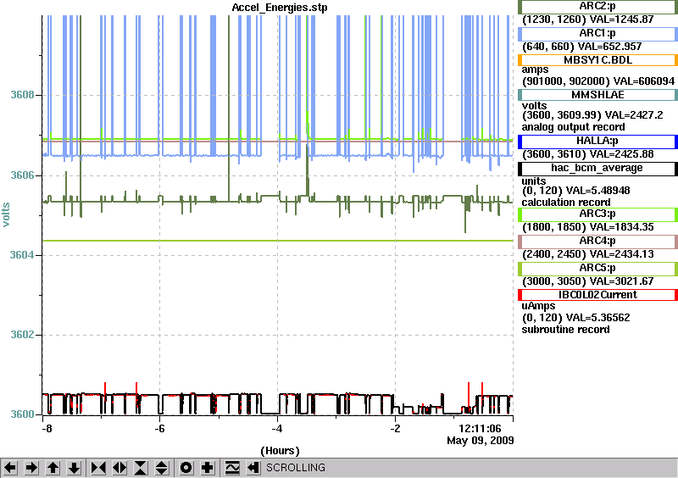Click the -6 x-axis tick label
678x478 pixels.
[159, 429]
